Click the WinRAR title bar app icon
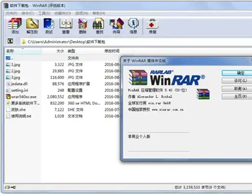Image resolution: width=252 pixels, height=194 pixels. click(6, 5)
